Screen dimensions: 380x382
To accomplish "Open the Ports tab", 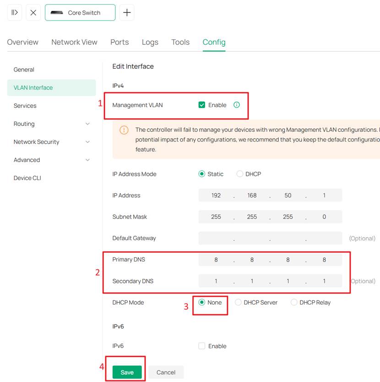I will 119,42.
